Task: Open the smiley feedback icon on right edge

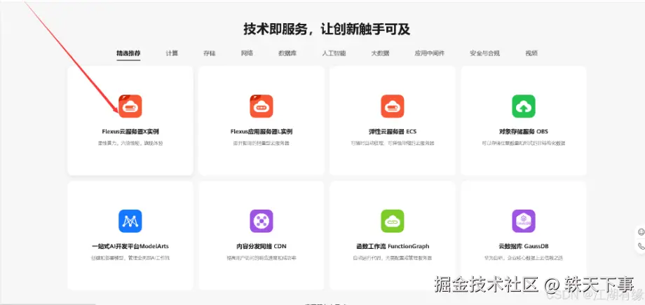Action: point(641,232)
